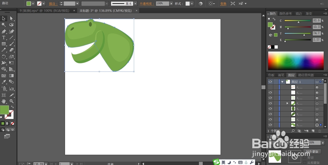Click the Y value field showing 74.7
Image resolution: width=328 pixels, height=165 pixels.
317,33
